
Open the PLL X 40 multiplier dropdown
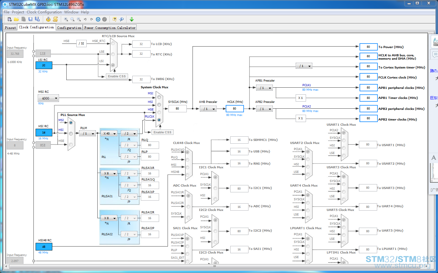109,134
